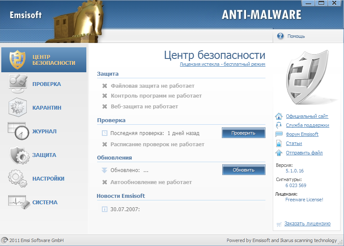Click the X icon beside Автообновление
The image size is (344, 246).
click(x=104, y=182)
